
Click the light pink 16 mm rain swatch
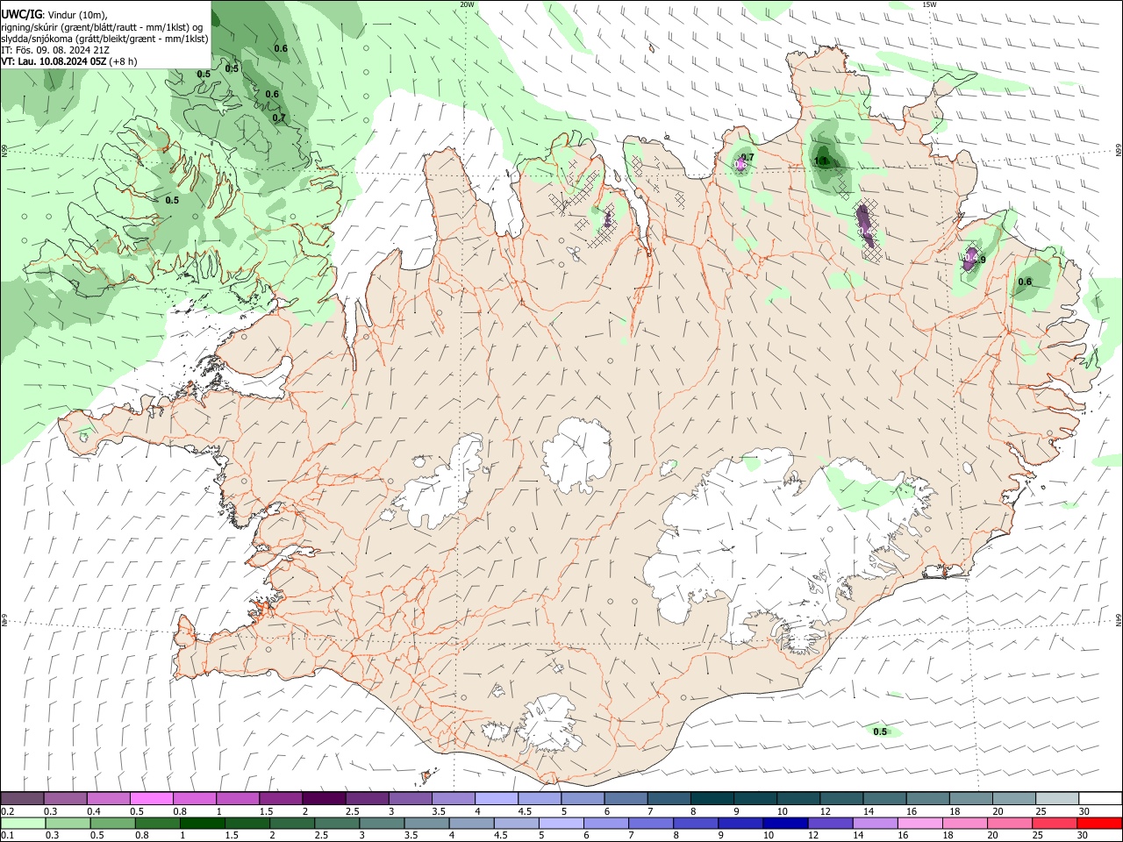click(x=920, y=823)
